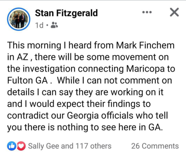Click the post's opening words This morning
186x158 pixels.
(x=34, y=45)
